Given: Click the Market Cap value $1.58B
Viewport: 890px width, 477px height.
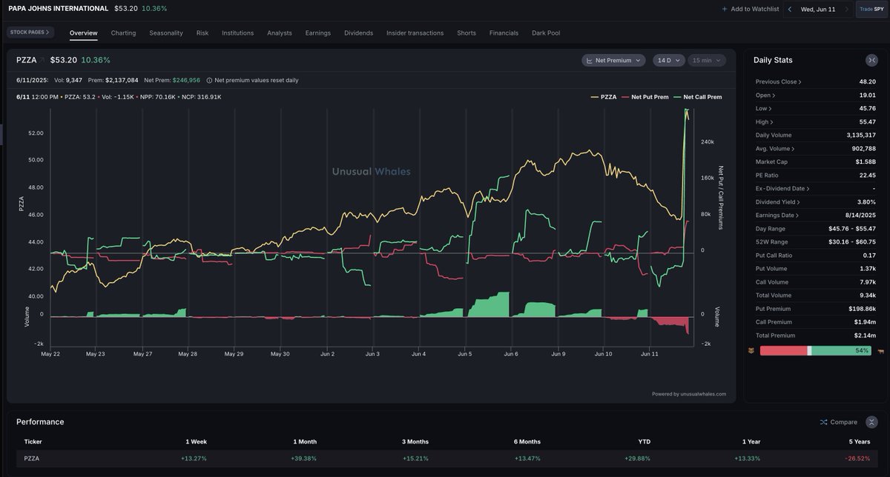Looking at the screenshot, I should 866,161.
